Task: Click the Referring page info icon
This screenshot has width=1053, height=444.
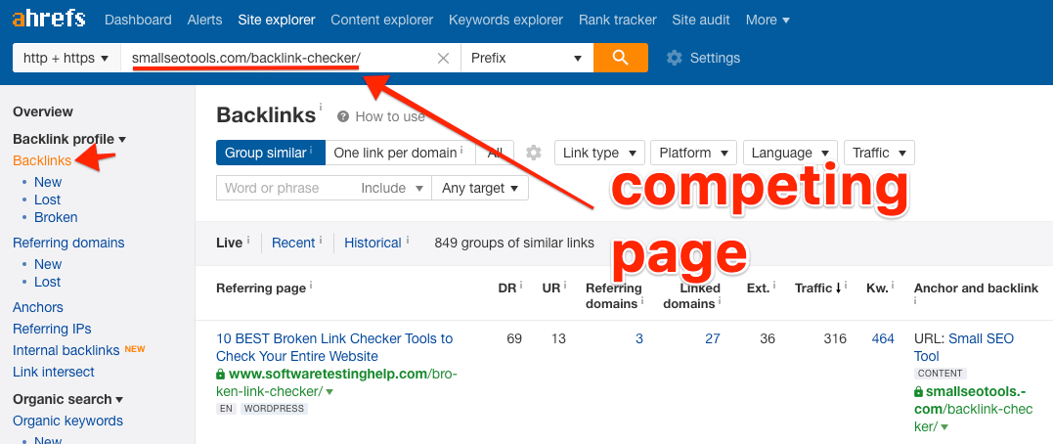Action: (x=311, y=285)
